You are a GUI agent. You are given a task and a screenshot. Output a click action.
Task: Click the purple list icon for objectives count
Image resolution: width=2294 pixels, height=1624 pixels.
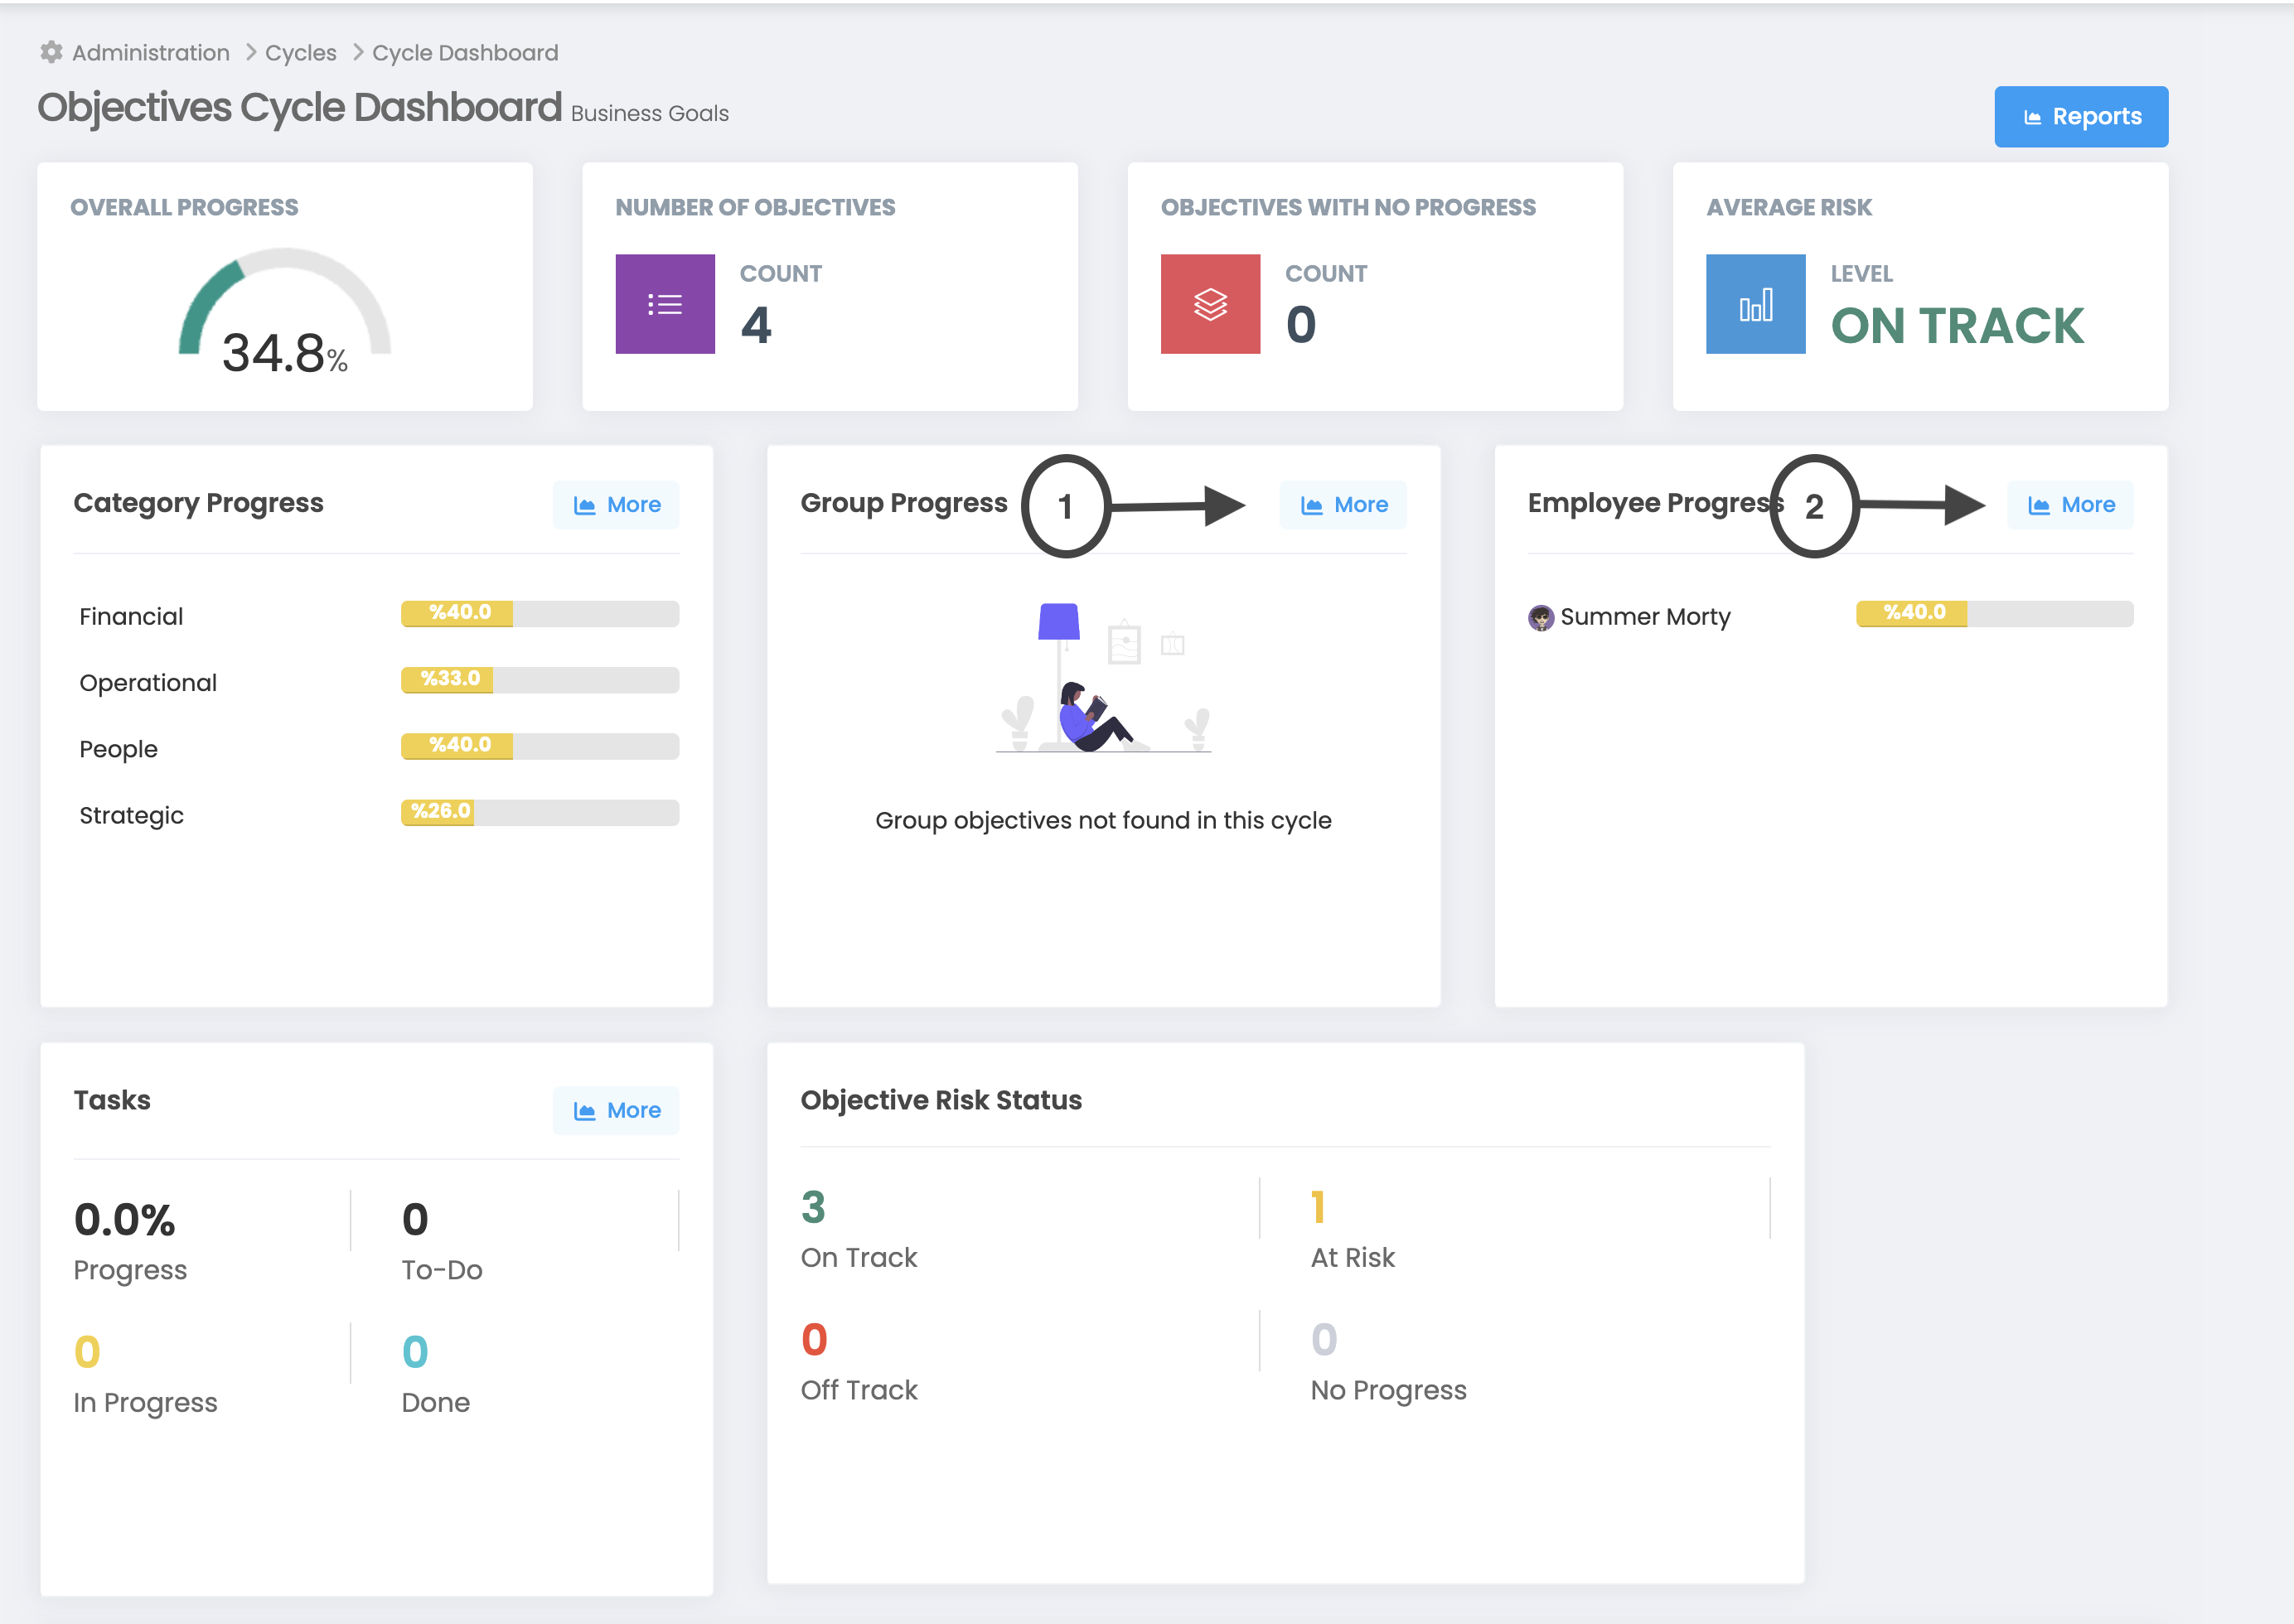point(665,304)
